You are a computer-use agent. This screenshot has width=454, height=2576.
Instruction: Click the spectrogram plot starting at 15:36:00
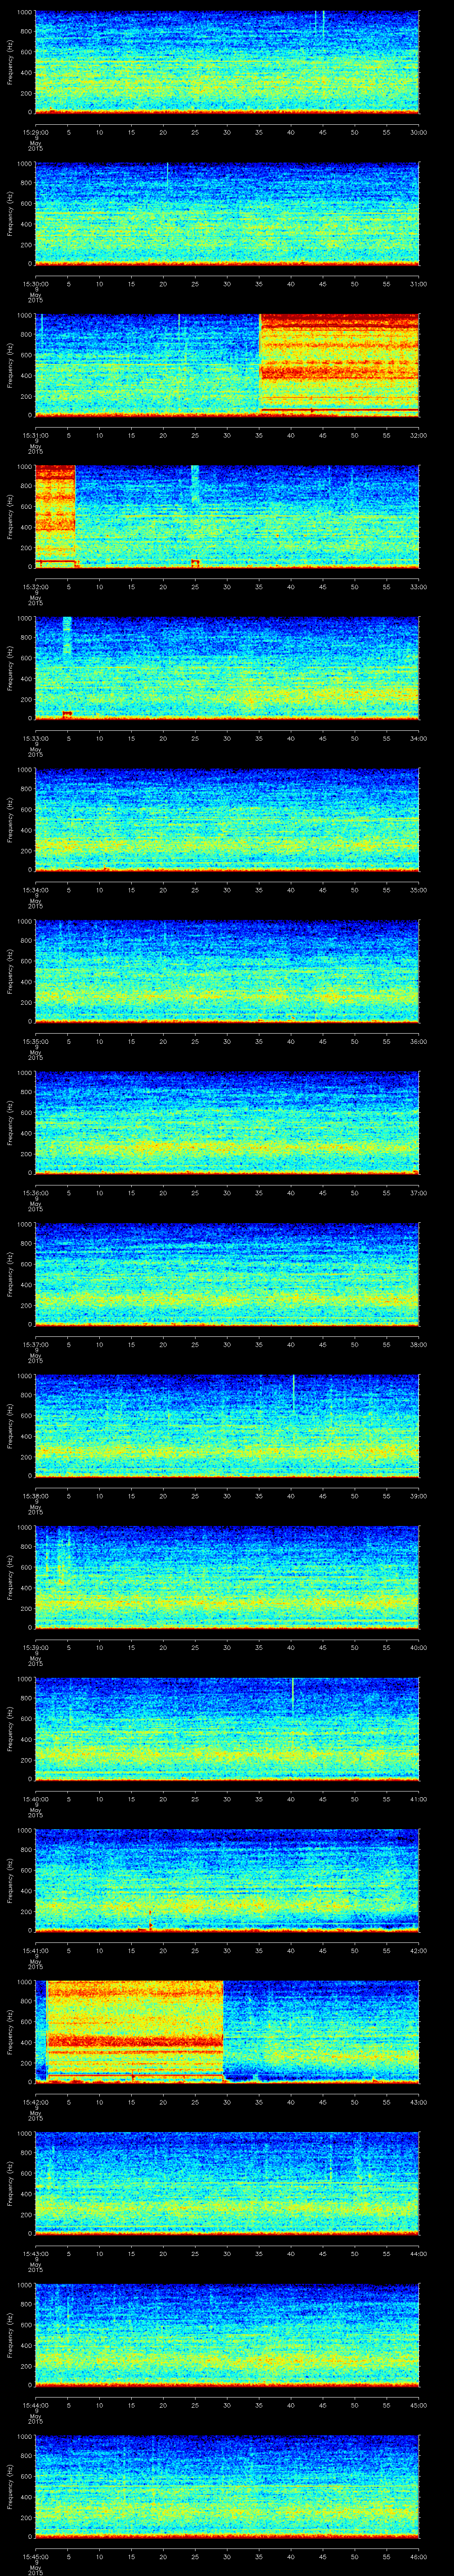227,1122
